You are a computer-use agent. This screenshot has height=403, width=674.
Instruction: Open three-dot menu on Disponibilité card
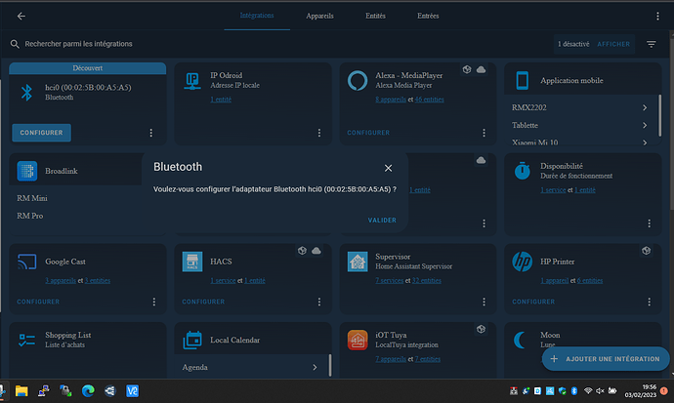(x=649, y=223)
